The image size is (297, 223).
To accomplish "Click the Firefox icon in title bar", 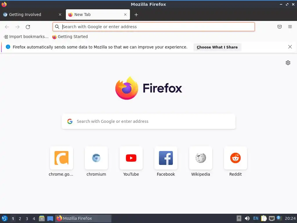I will (4, 4).
